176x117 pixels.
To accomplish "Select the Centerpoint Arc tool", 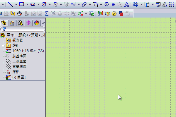I will pos(55,4).
